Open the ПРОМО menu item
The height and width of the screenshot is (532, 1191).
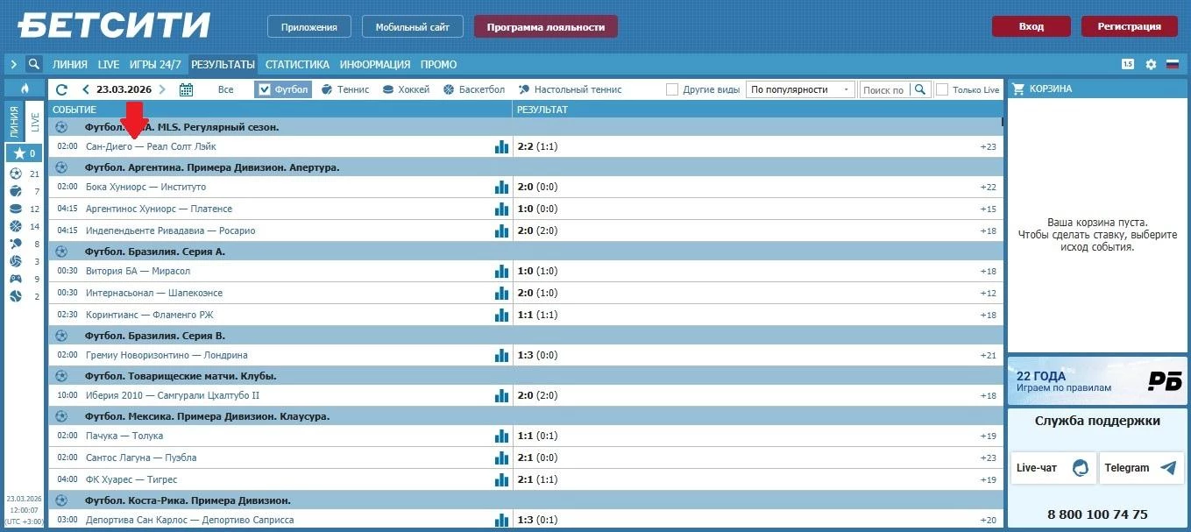pos(438,64)
